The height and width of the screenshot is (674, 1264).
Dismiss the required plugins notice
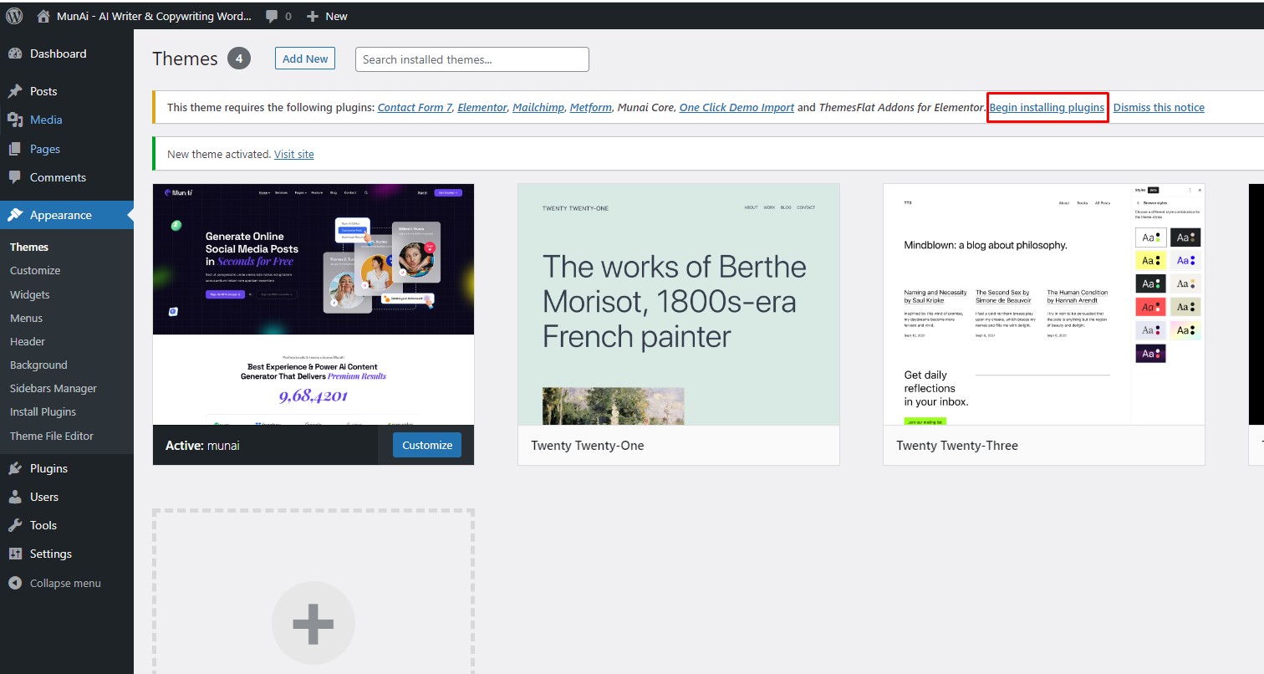[1159, 107]
